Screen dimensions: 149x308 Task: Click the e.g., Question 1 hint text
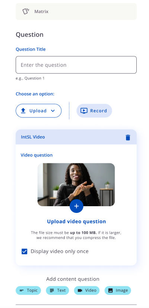click(30, 78)
